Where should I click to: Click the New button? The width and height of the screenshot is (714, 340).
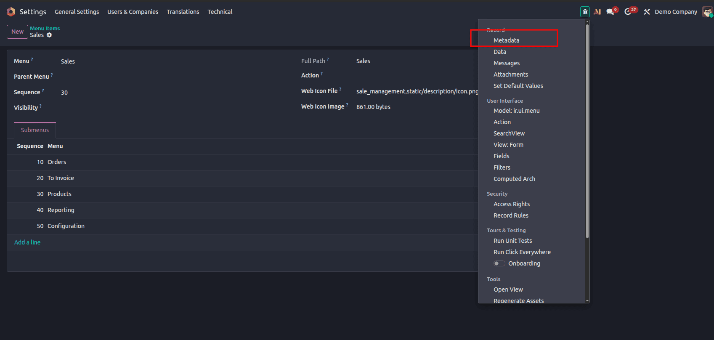click(x=17, y=32)
